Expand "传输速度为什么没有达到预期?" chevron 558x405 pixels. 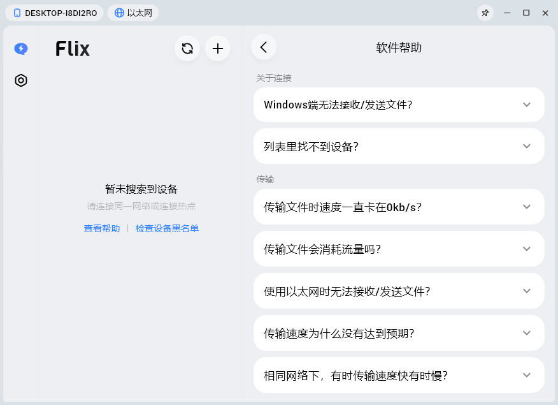[x=527, y=333]
